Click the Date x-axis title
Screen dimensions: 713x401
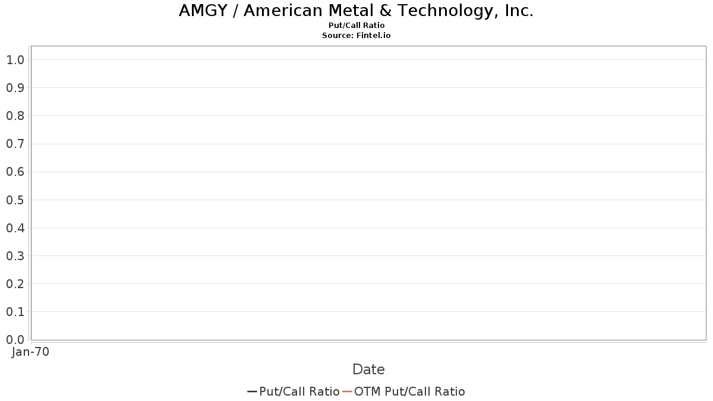tap(368, 370)
